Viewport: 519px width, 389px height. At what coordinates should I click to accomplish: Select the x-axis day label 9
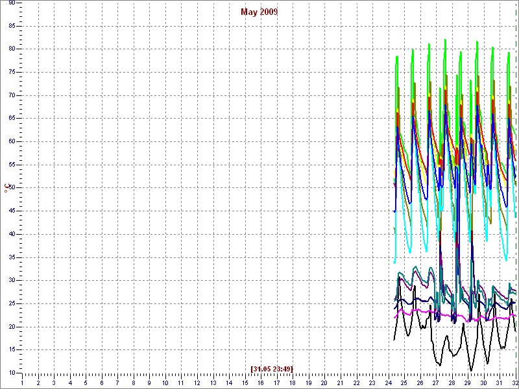pyautogui.click(x=149, y=383)
